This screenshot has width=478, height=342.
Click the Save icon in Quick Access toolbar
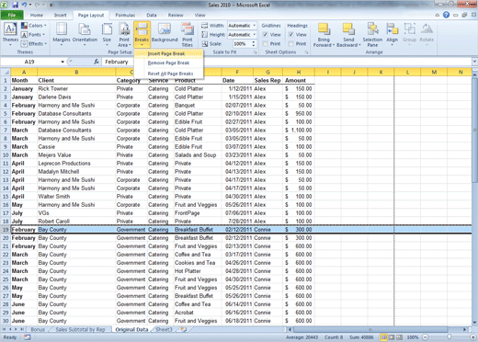point(15,5)
